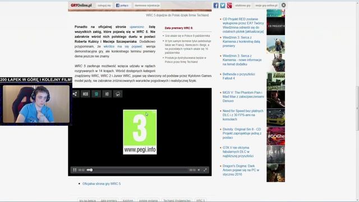Select the '200 ŁAPEK W GÓRĘ I KOLEJNY FILM!' banner text
359x202 pixels.
pyautogui.click(x=36, y=80)
